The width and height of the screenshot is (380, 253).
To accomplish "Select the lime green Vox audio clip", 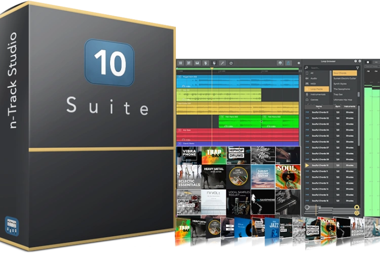I will coord(219,95).
